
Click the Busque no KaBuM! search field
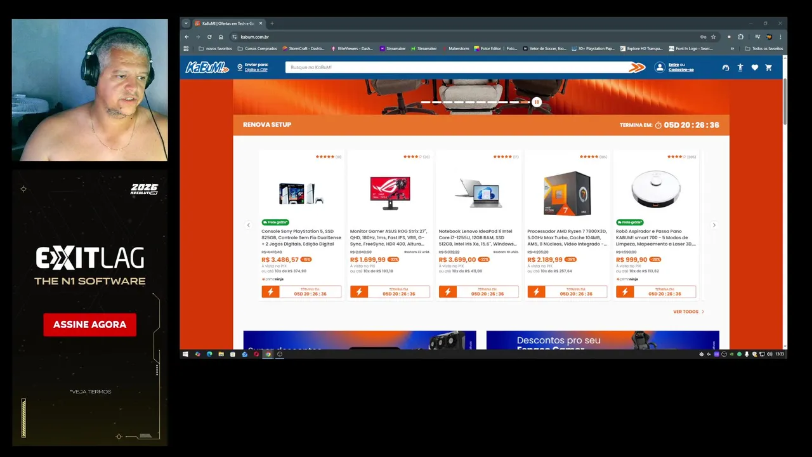455,67
